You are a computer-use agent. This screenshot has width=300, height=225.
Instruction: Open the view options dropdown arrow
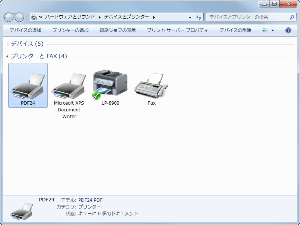click(273, 30)
